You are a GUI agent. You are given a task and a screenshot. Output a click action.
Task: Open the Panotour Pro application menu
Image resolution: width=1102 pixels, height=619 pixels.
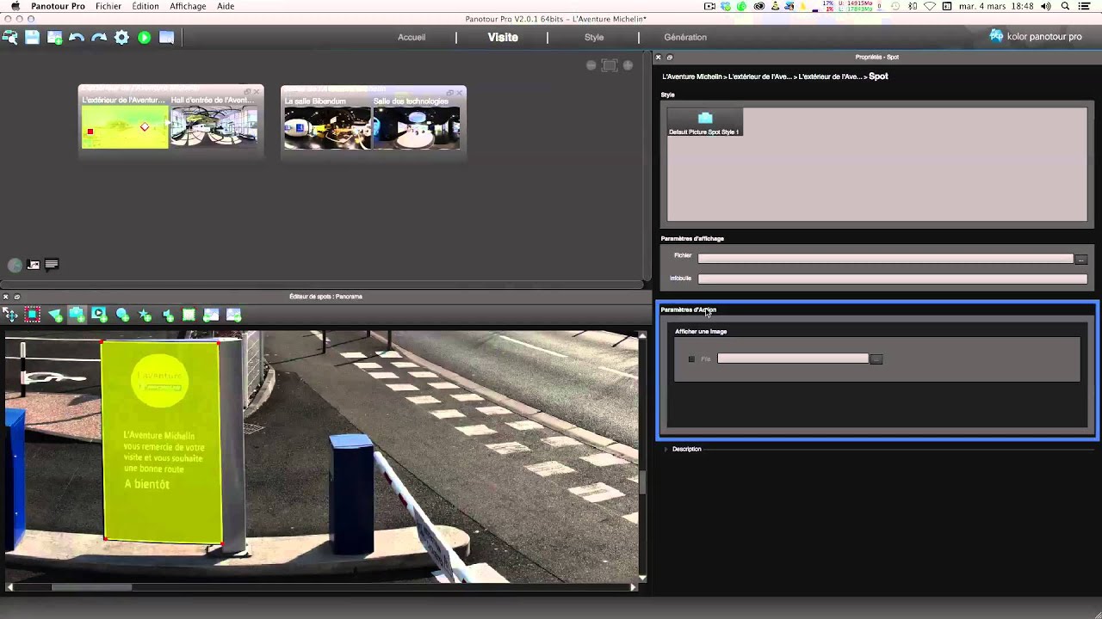[x=58, y=6]
